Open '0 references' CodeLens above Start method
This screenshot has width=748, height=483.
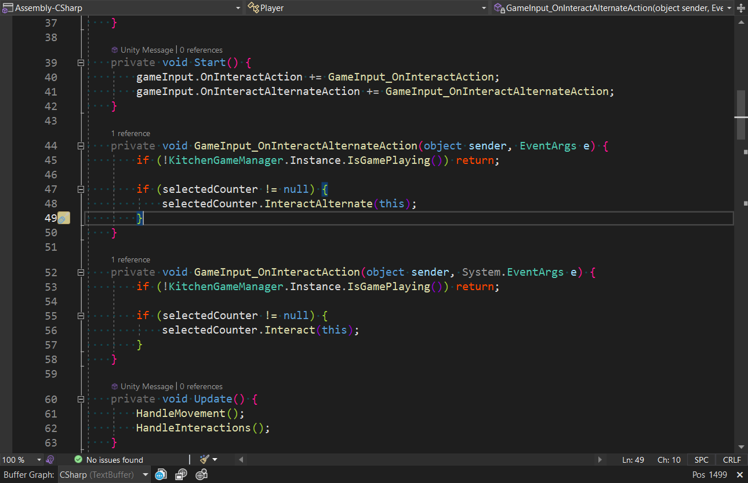[201, 50]
